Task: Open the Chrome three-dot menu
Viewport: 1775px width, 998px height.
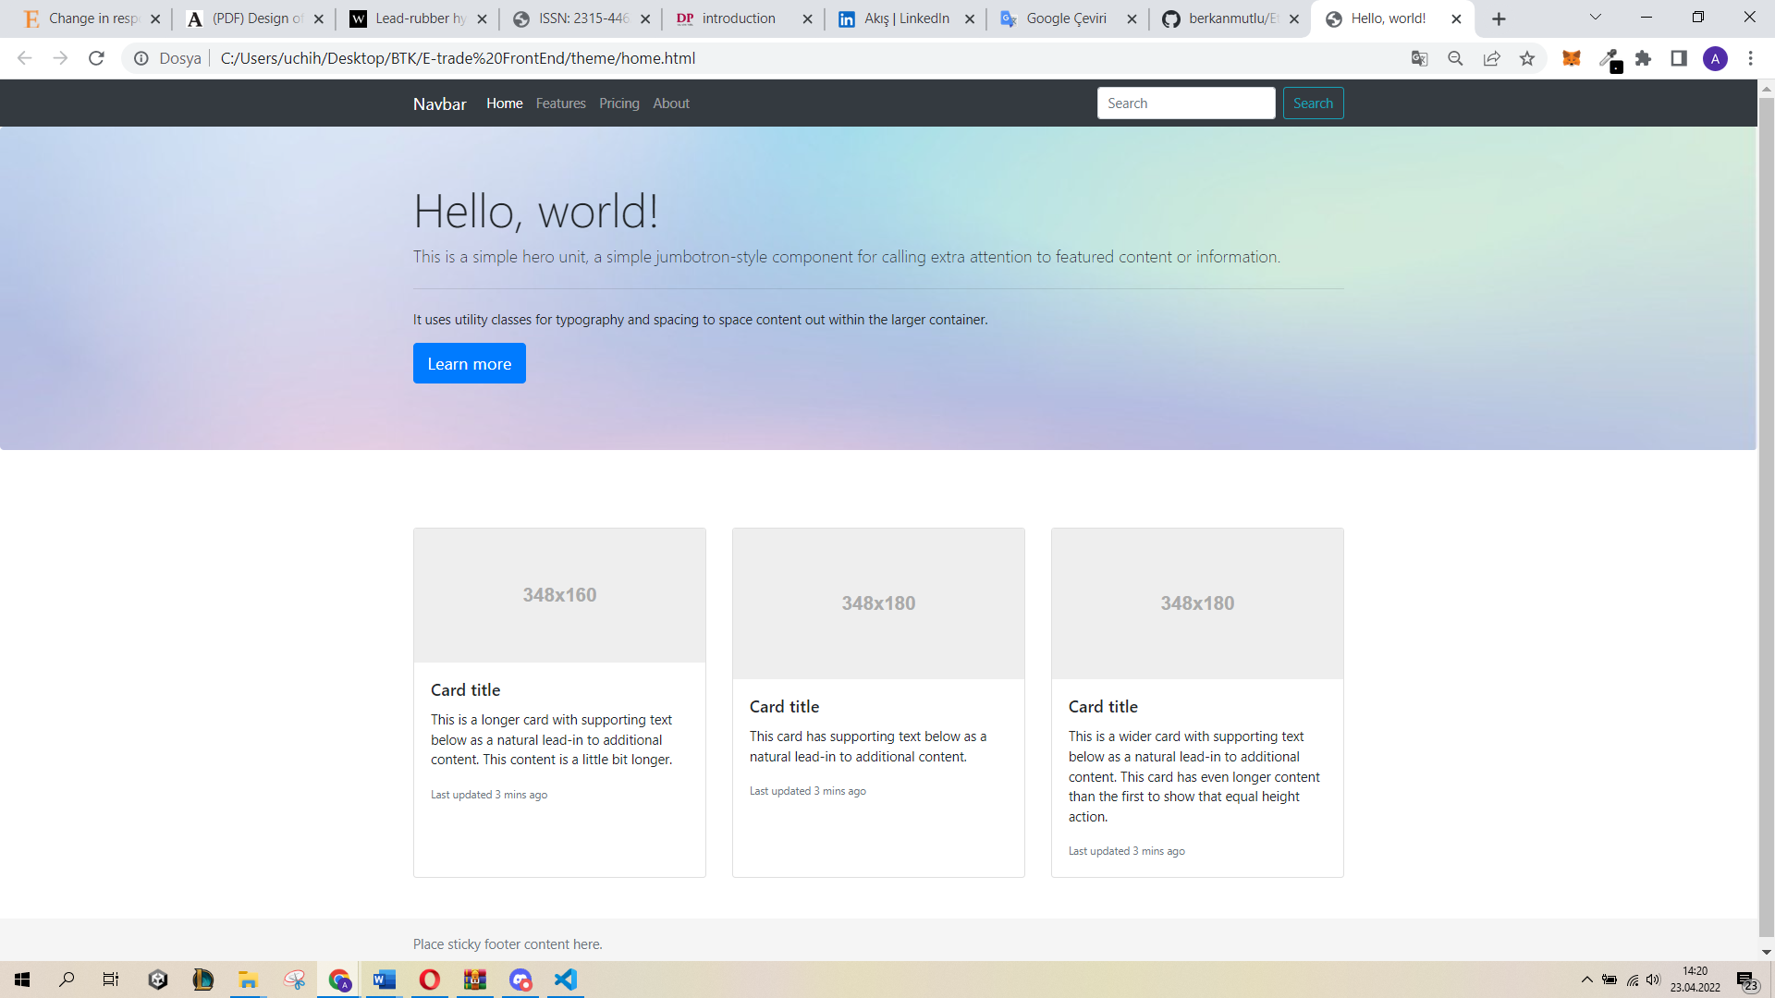Action: click(x=1750, y=58)
